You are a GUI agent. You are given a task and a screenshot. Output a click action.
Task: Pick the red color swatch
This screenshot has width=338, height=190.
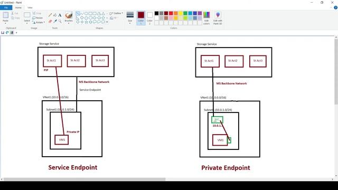[x=171, y=13]
